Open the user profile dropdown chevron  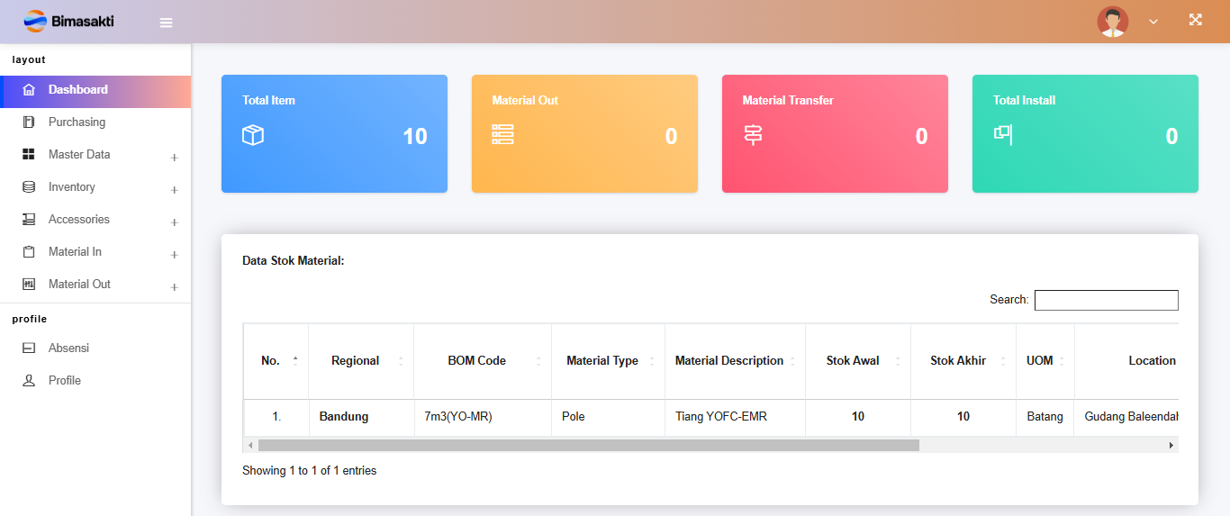pos(1153,22)
